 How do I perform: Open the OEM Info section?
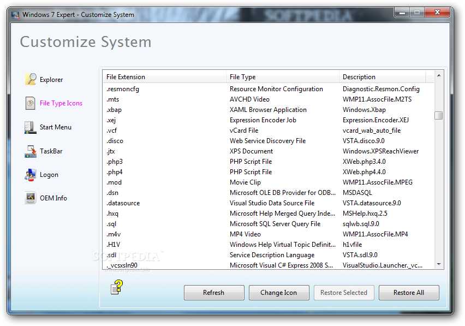(53, 198)
